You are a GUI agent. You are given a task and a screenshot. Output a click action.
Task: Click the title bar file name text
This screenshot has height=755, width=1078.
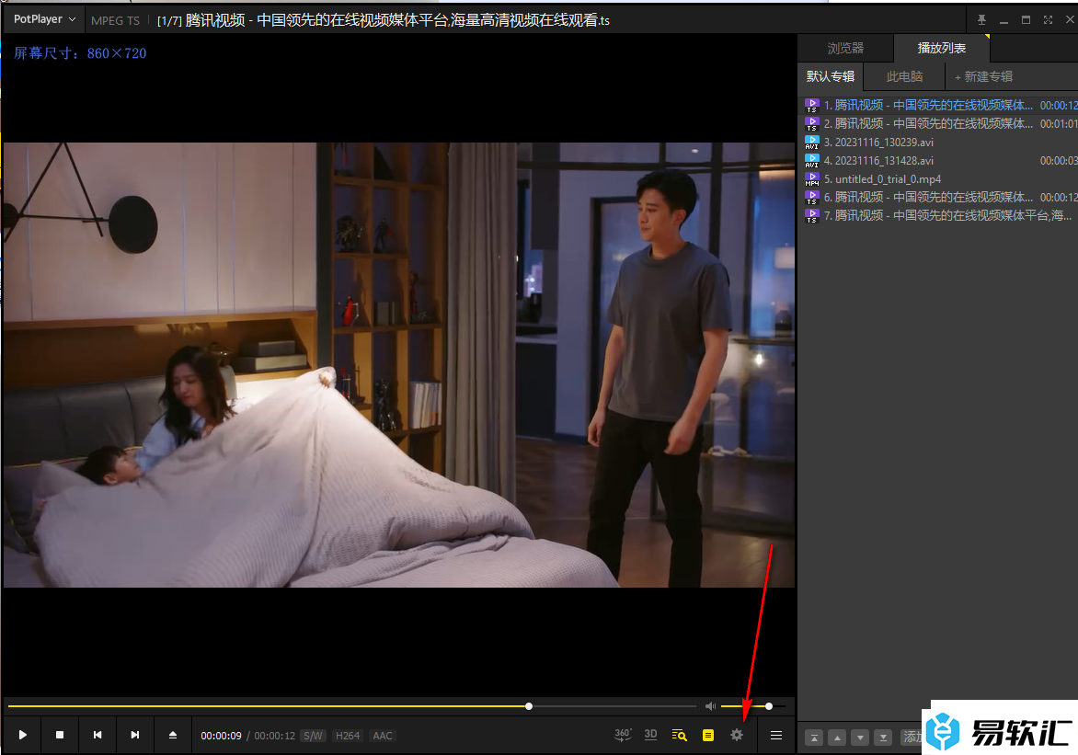coord(384,20)
